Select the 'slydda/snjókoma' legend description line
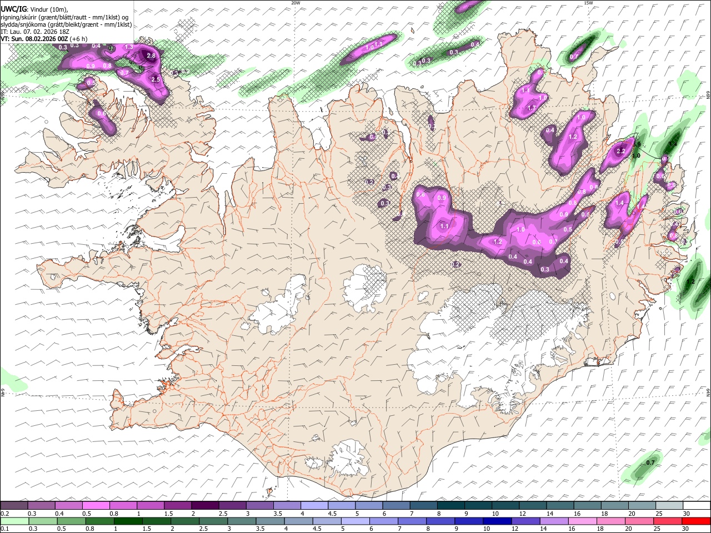The image size is (711, 533). [66, 24]
